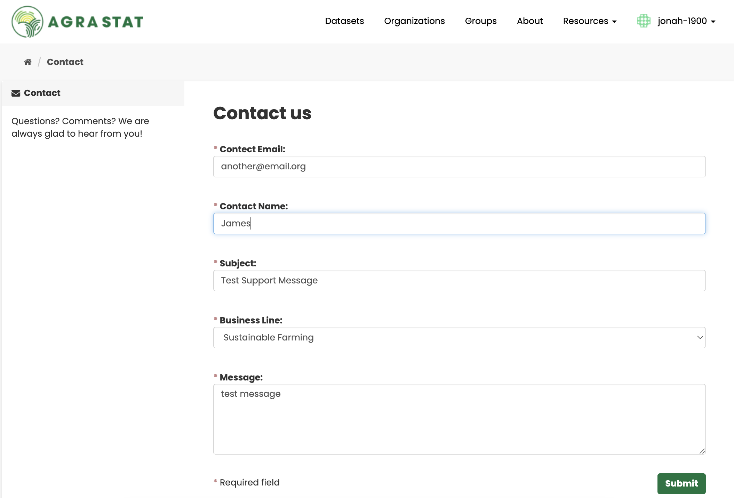Select the Contact sidebar heading
734x498 pixels.
(x=42, y=93)
